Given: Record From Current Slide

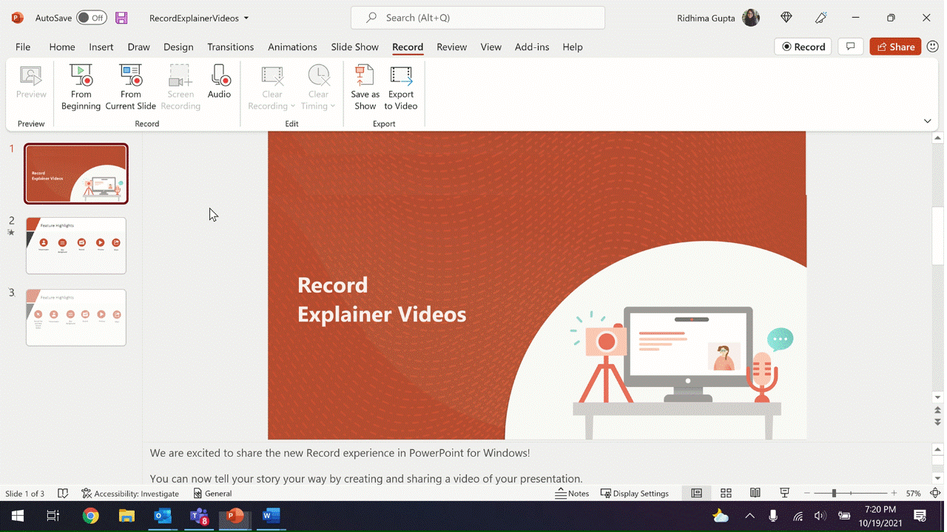Looking at the screenshot, I should pos(130,87).
